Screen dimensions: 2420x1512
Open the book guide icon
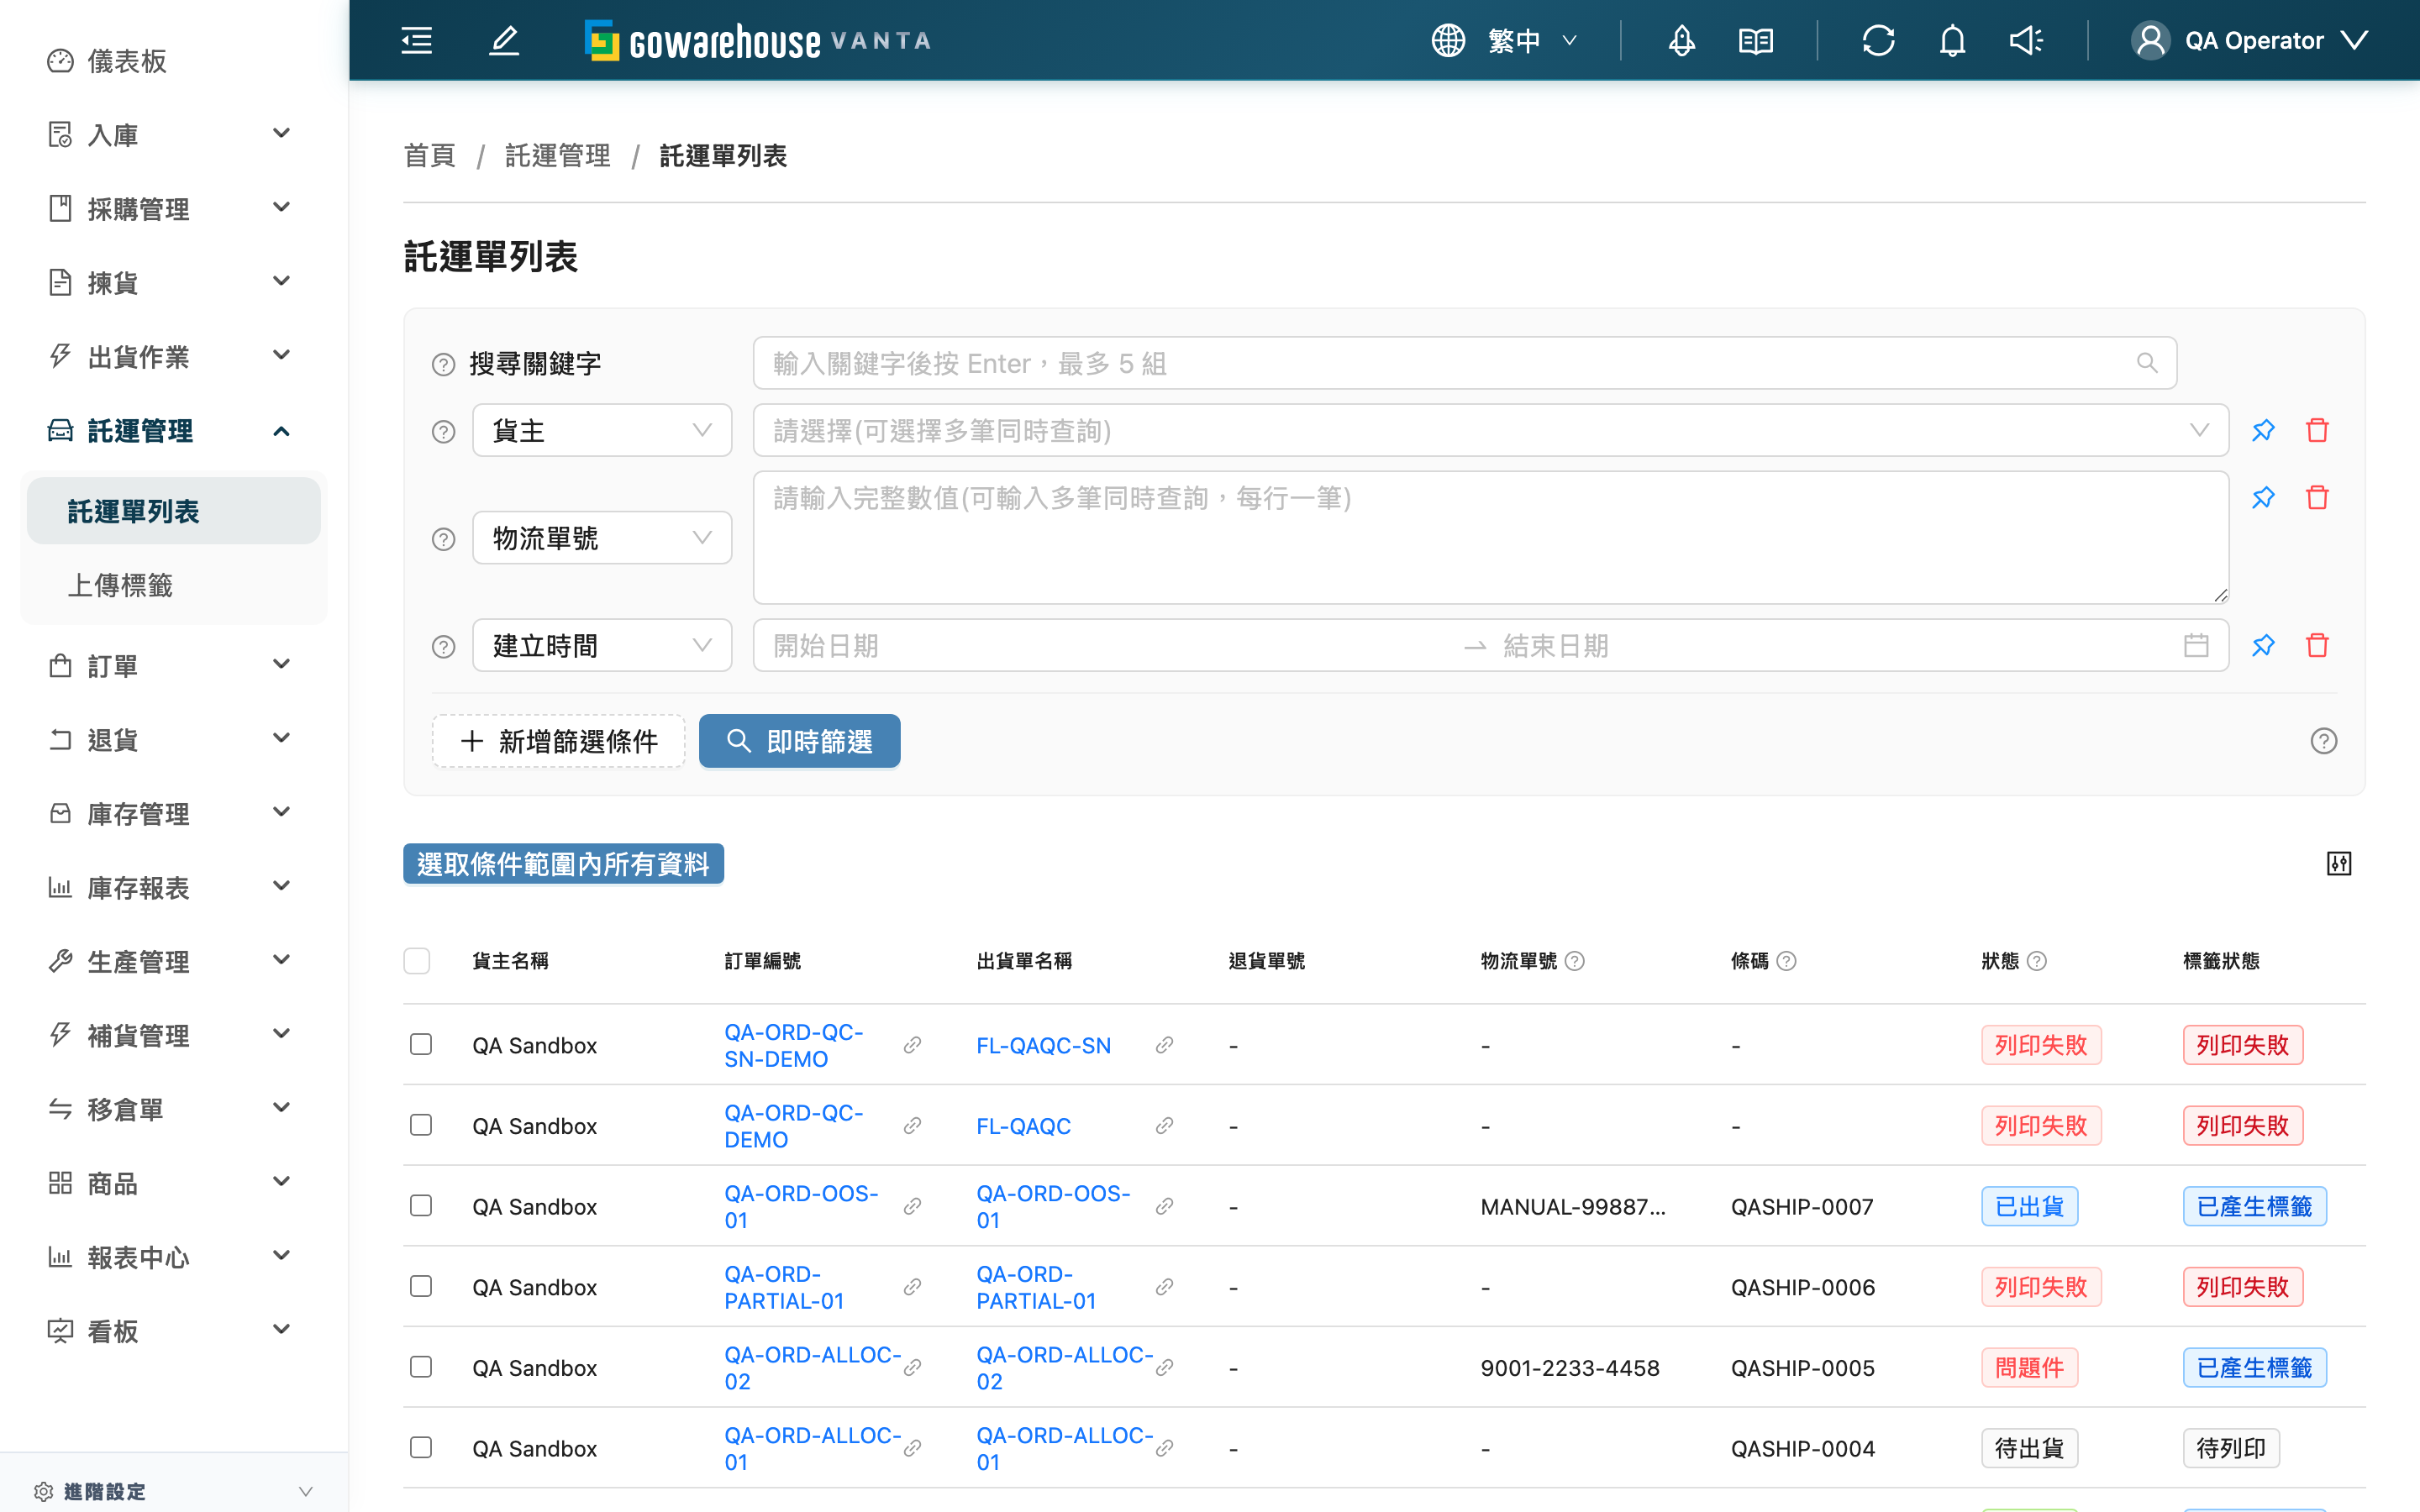(1756, 40)
